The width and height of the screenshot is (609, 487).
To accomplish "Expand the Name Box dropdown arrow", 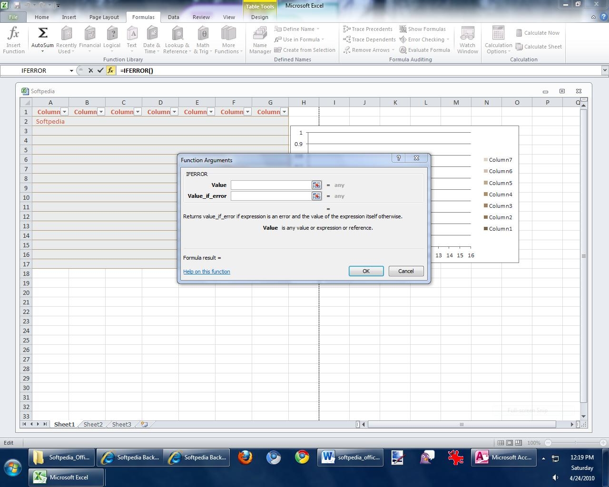I will coord(71,70).
